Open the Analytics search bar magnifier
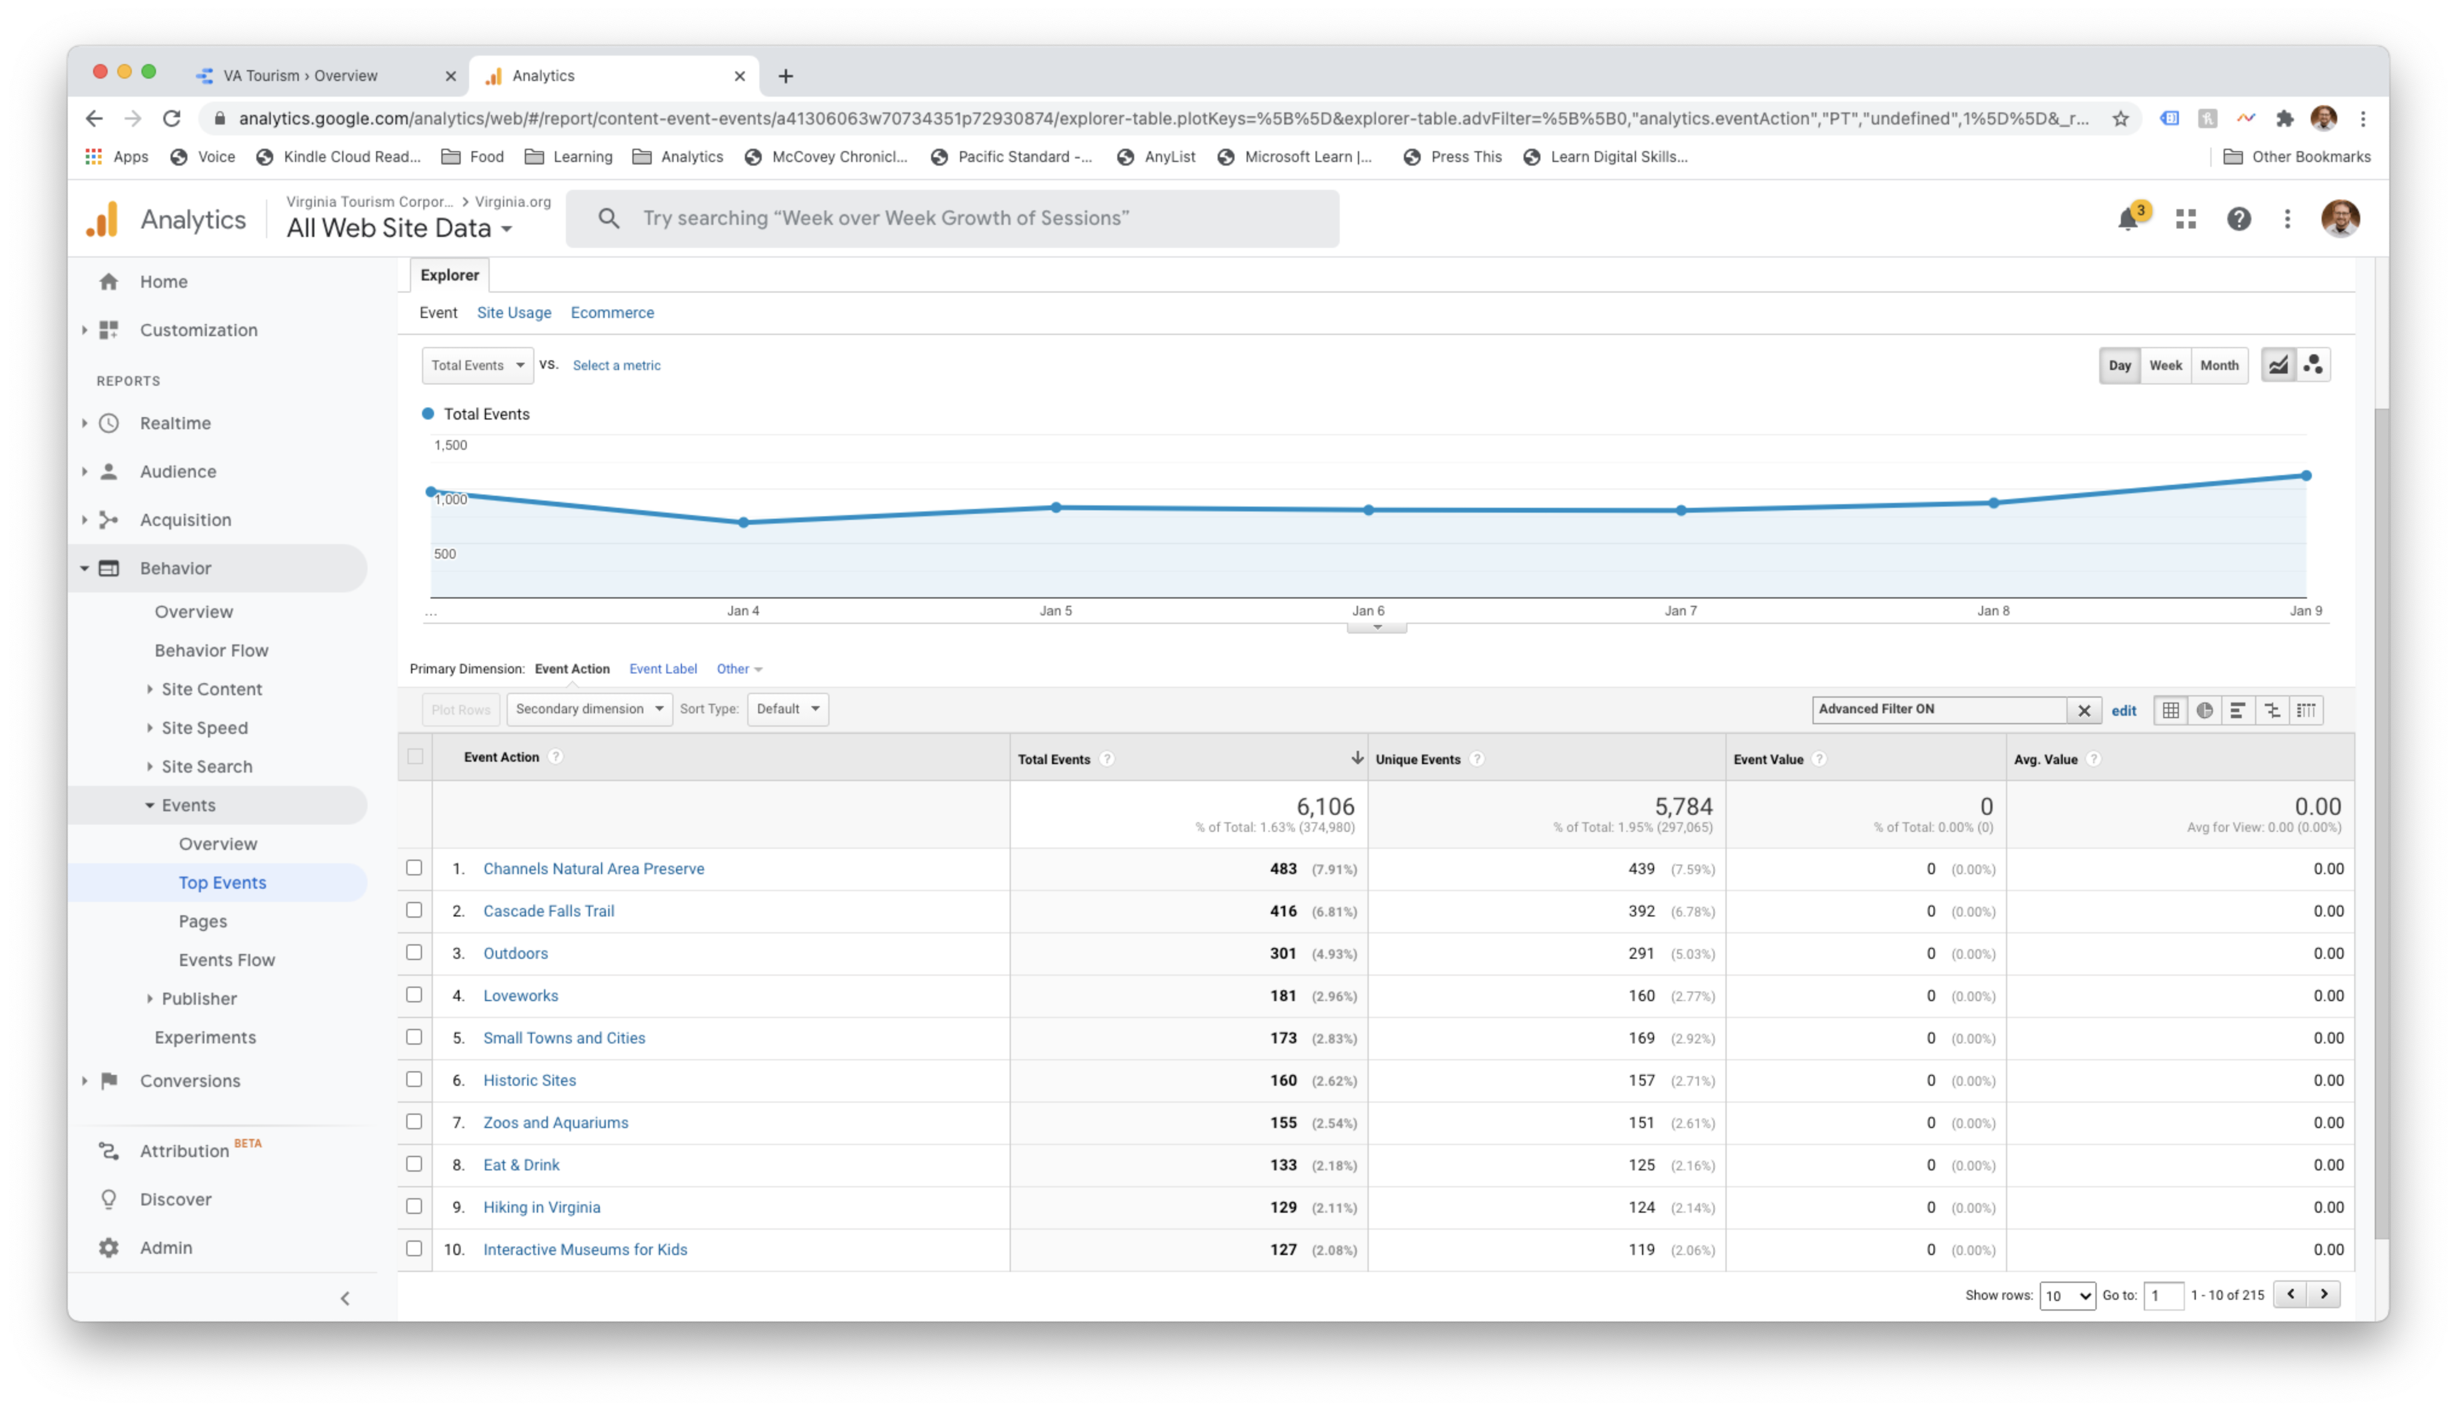The height and width of the screenshot is (1411, 2457). click(609, 218)
